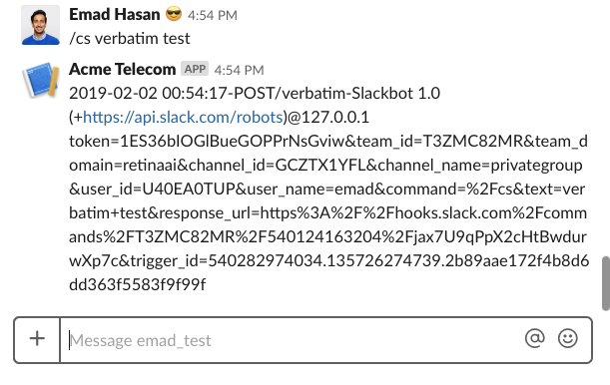
Task: Click the line starting with 2019-02-02 00:54:17-POST
Action: [255, 93]
